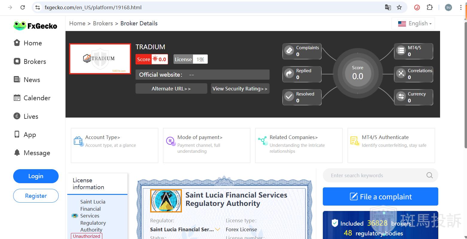Click the Complaints eraser icon
The width and height of the screenshot is (467, 239).
(289, 51)
